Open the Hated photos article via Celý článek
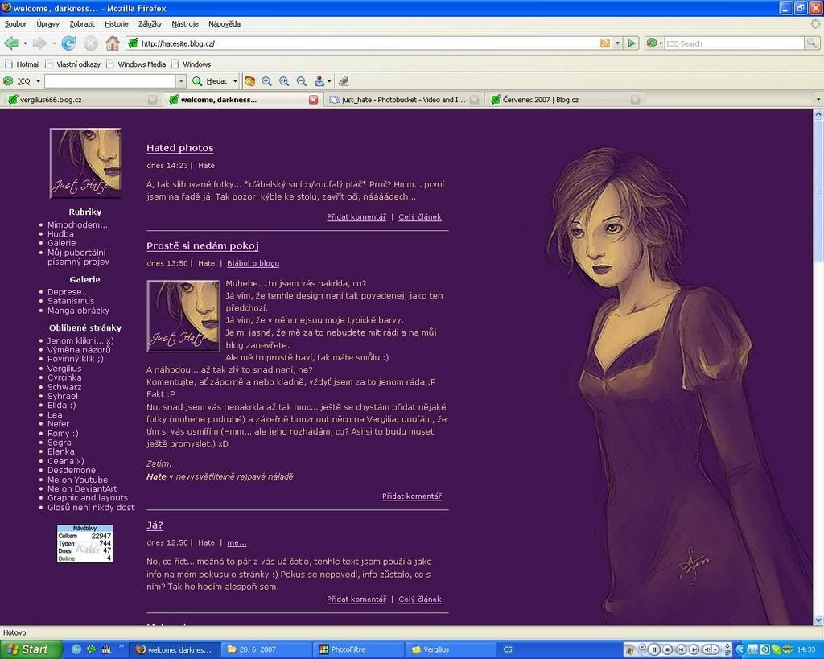This screenshot has width=824, height=659. tap(420, 216)
